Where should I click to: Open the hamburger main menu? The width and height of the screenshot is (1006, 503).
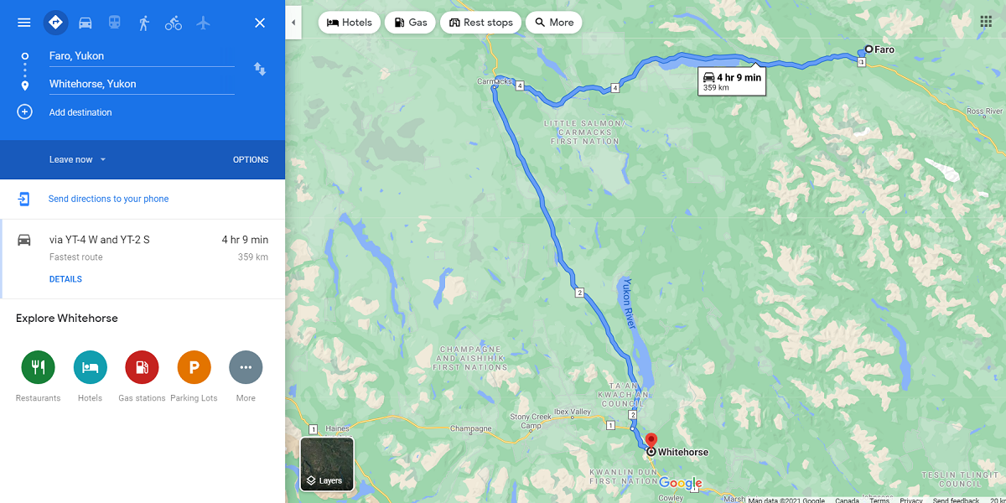click(x=24, y=23)
